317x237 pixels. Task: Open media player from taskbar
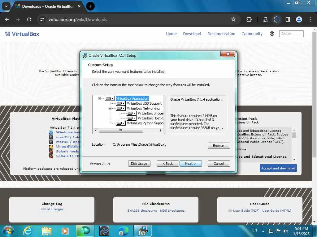(x=65, y=231)
